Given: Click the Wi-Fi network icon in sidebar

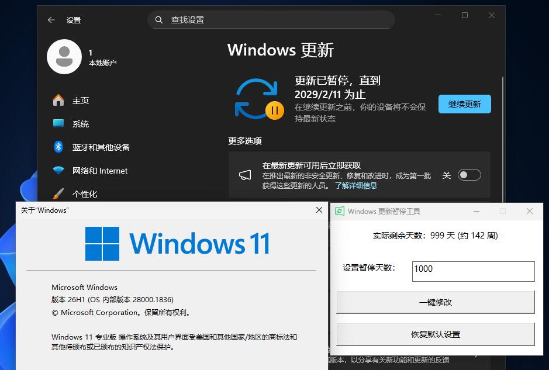Looking at the screenshot, I should coord(58,170).
